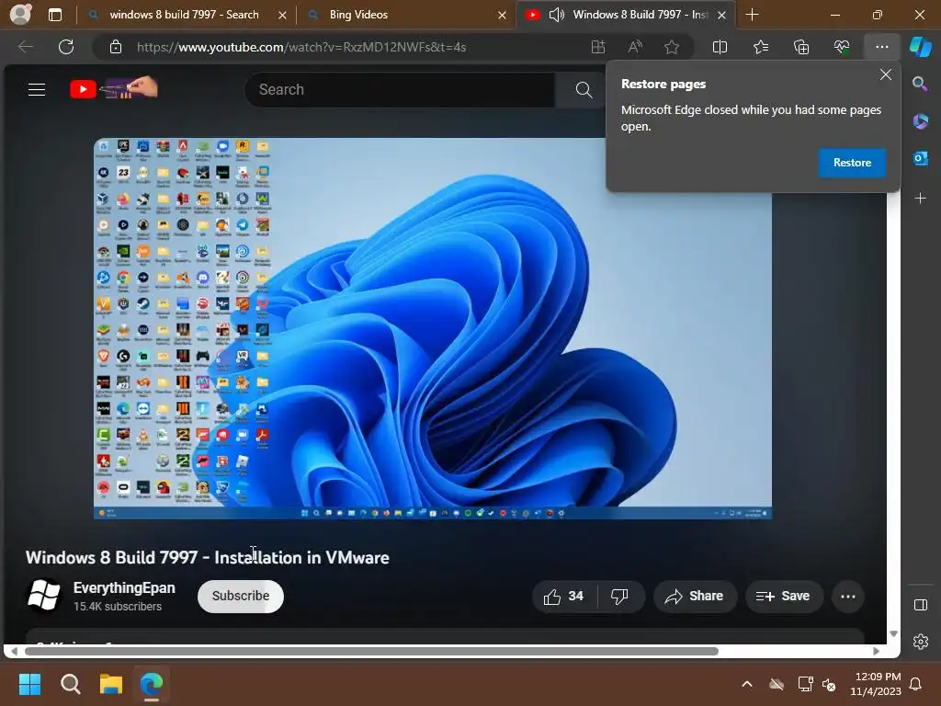Click the Edge taskbar icon

pos(152,684)
